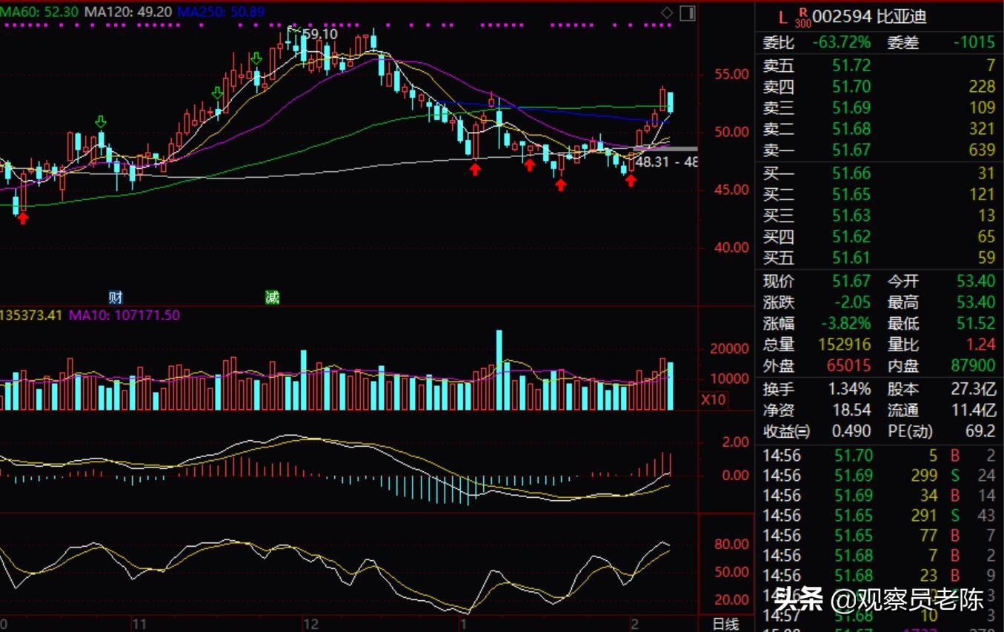Image resolution: width=1004 pixels, height=632 pixels.
Task: Click the leftmost green down-arrow signal
Action: point(101,122)
